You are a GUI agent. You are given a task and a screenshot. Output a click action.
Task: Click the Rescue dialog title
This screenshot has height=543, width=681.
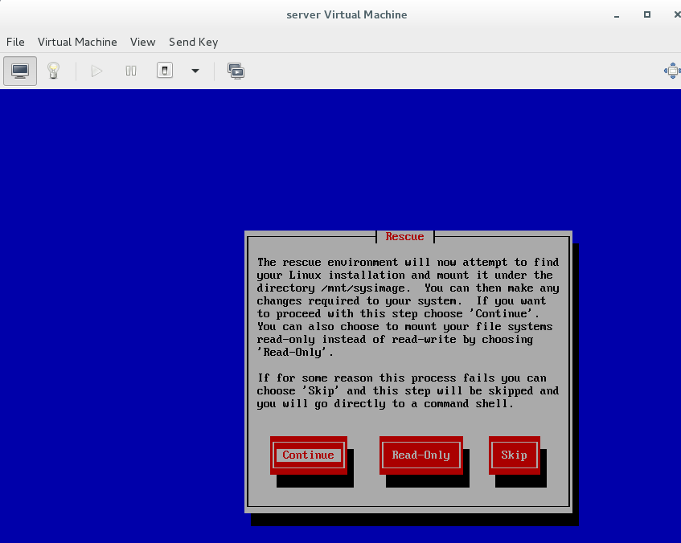tap(404, 237)
